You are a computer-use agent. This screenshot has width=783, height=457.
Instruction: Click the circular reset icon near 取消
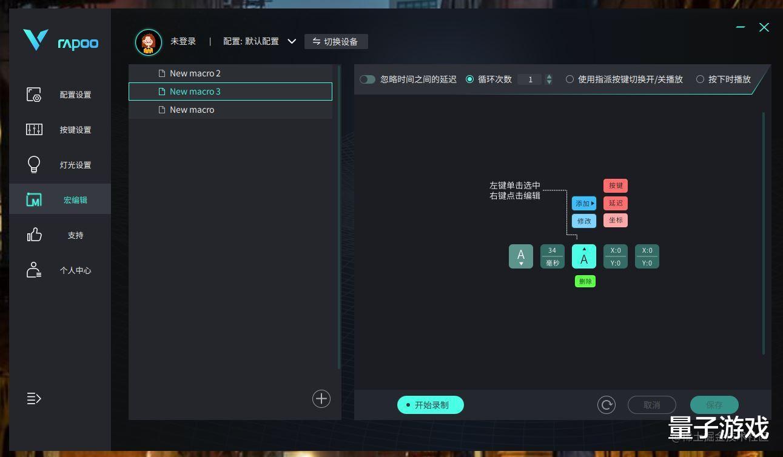(606, 404)
